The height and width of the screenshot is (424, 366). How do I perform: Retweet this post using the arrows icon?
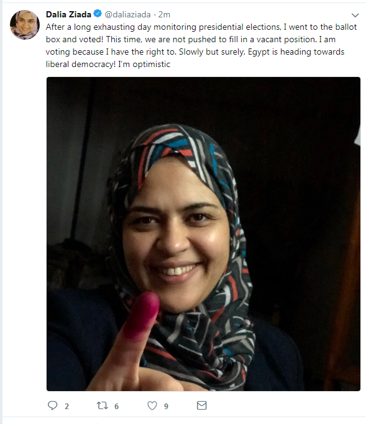coord(103,405)
